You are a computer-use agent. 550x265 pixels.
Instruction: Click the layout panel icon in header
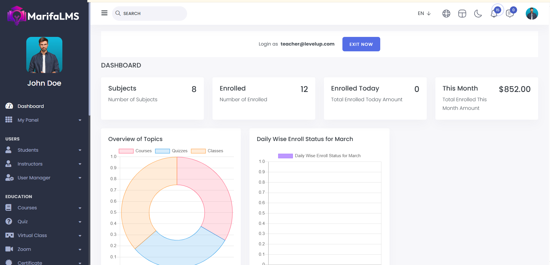pyautogui.click(x=462, y=14)
